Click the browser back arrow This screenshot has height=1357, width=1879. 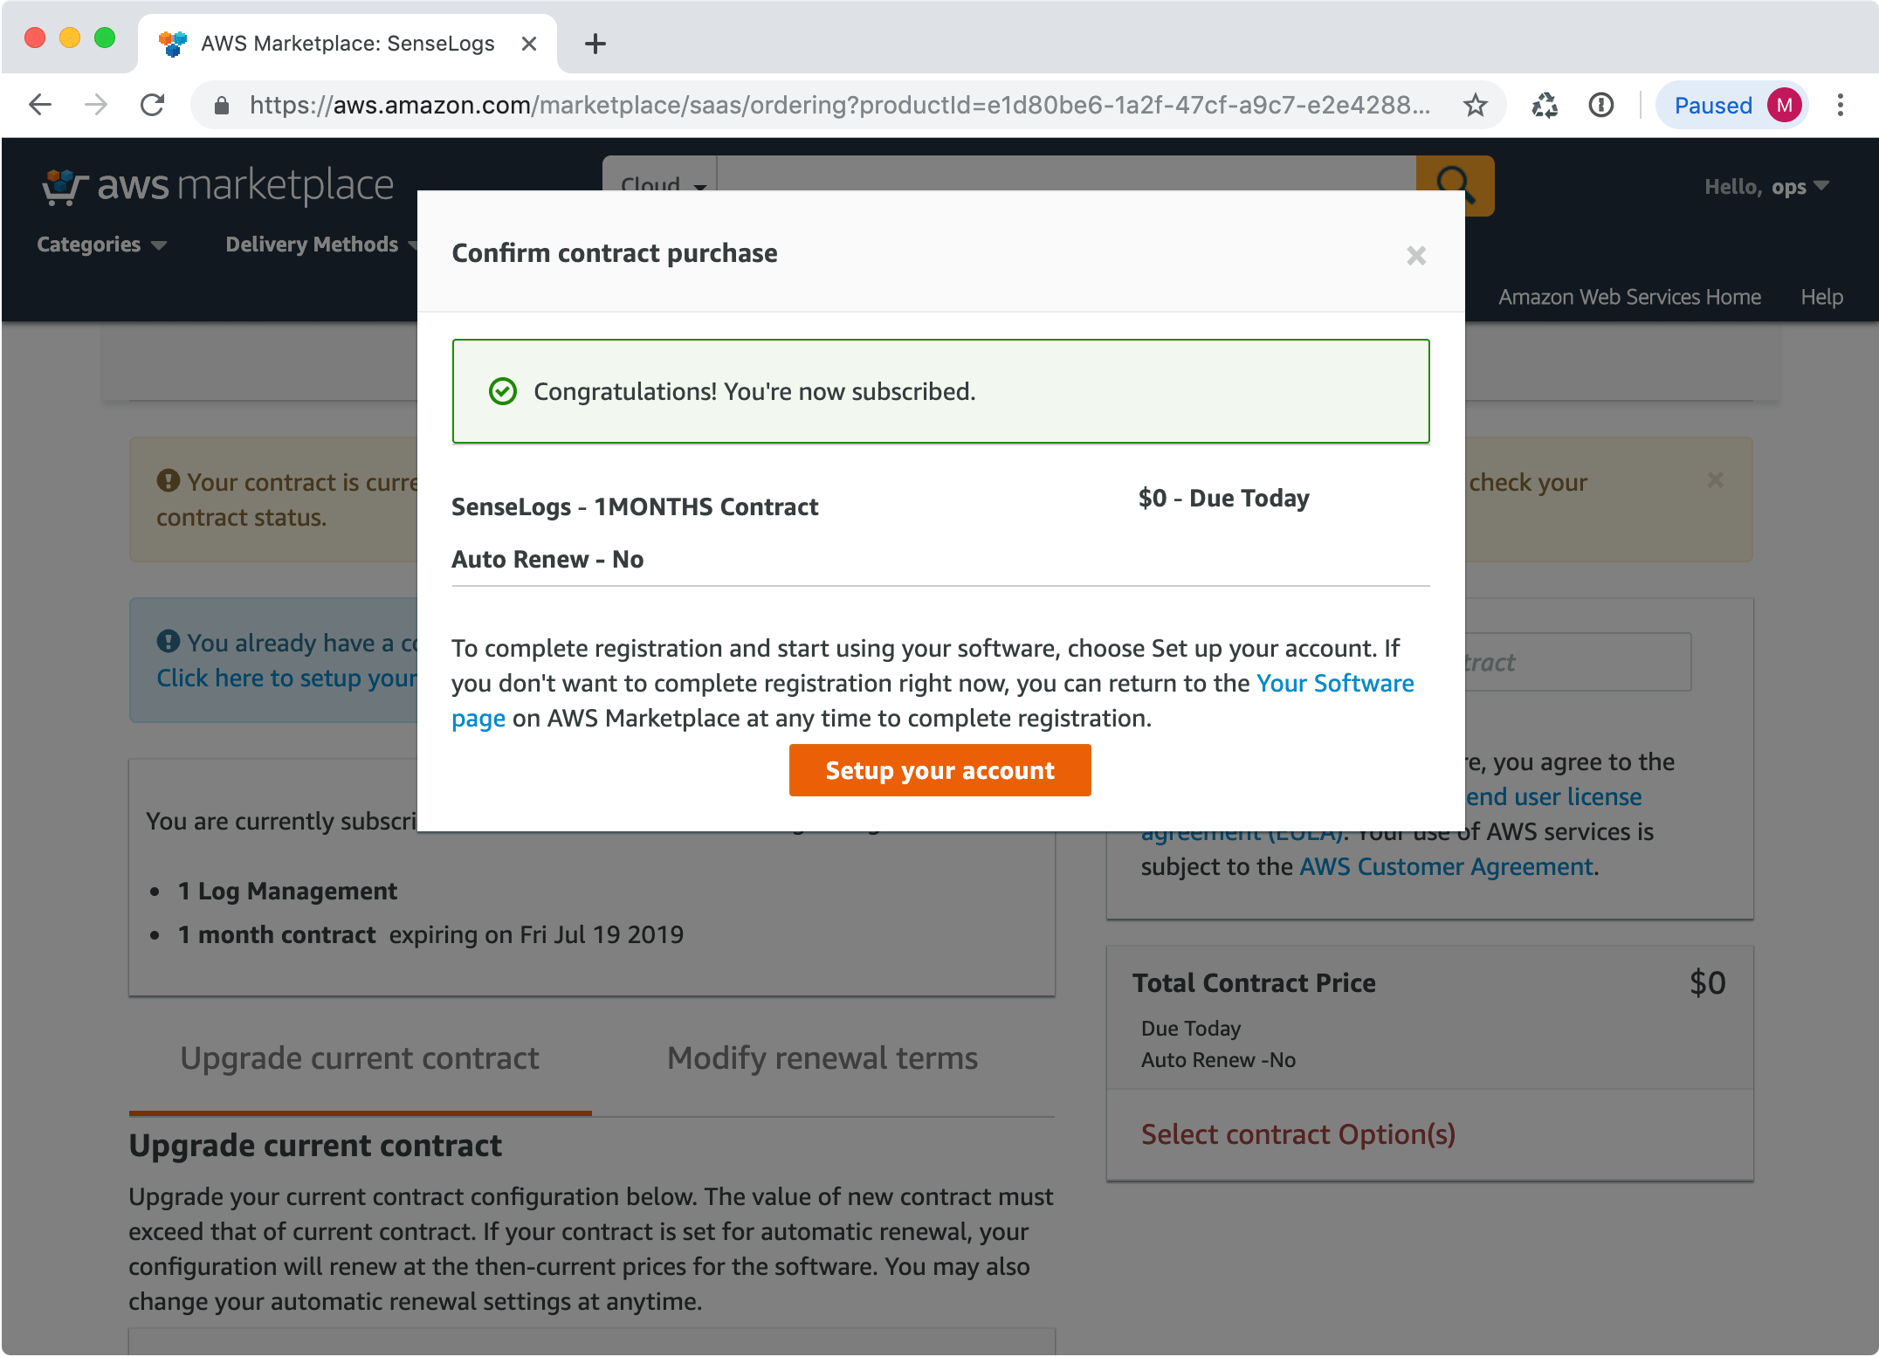coord(40,105)
